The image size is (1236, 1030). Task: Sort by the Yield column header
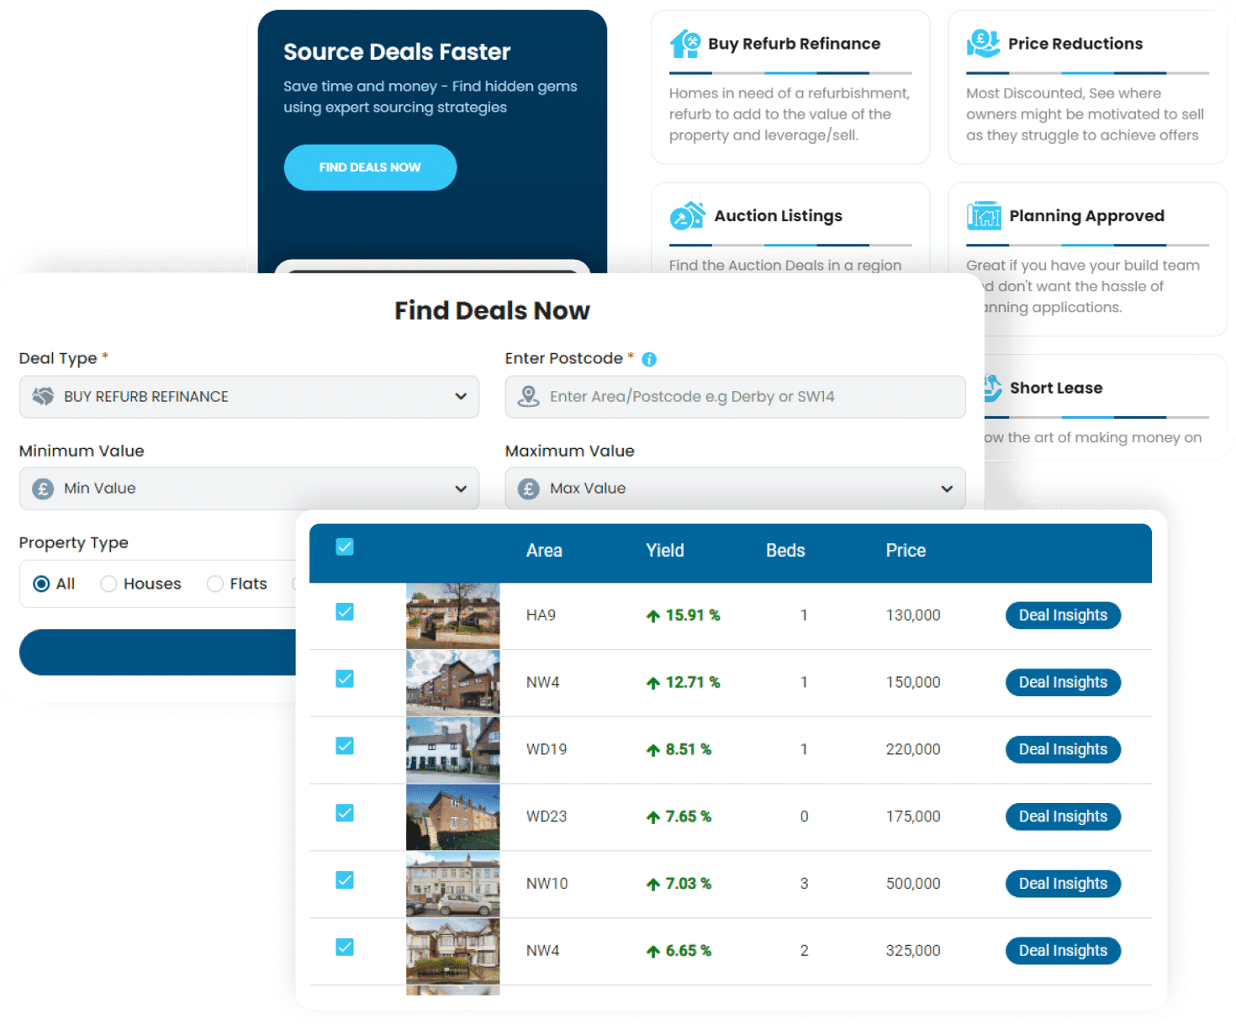point(664,551)
